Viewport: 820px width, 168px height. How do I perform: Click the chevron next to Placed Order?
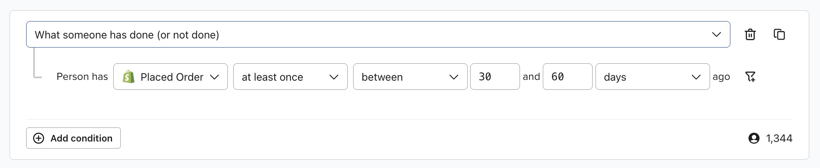coord(215,77)
